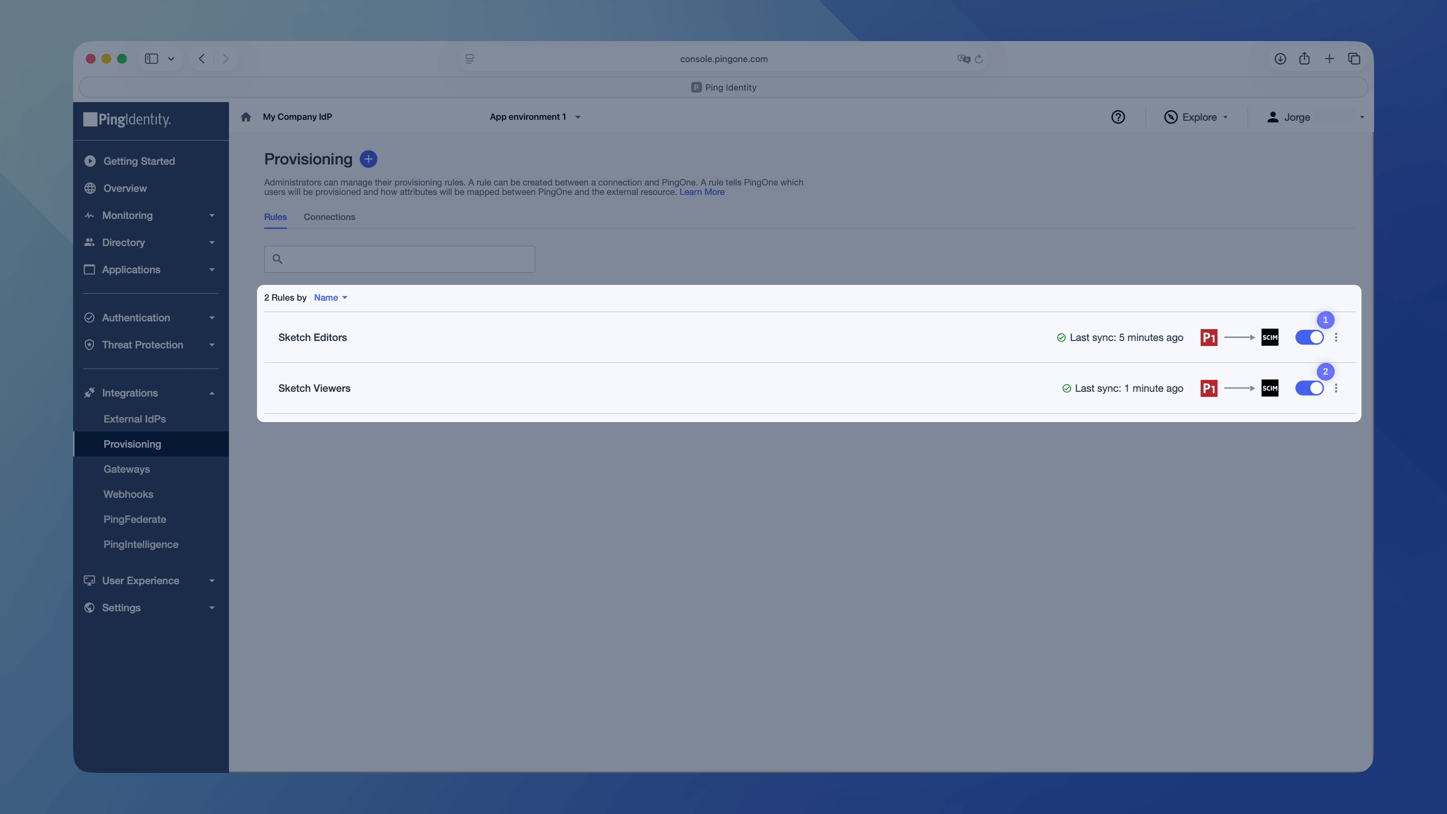
Task: Click 'Last sync: 5 minutes ago' text
Action: click(1126, 337)
